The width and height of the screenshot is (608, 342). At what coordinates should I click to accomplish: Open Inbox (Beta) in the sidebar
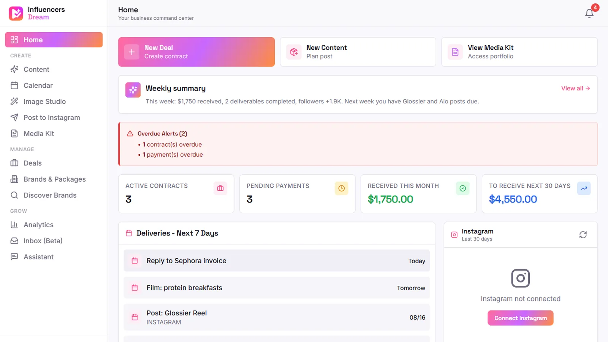pyautogui.click(x=54, y=241)
